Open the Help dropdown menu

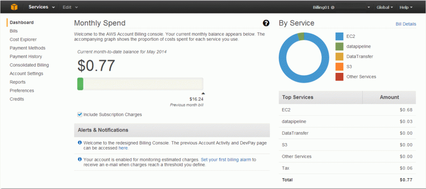pos(406,7)
